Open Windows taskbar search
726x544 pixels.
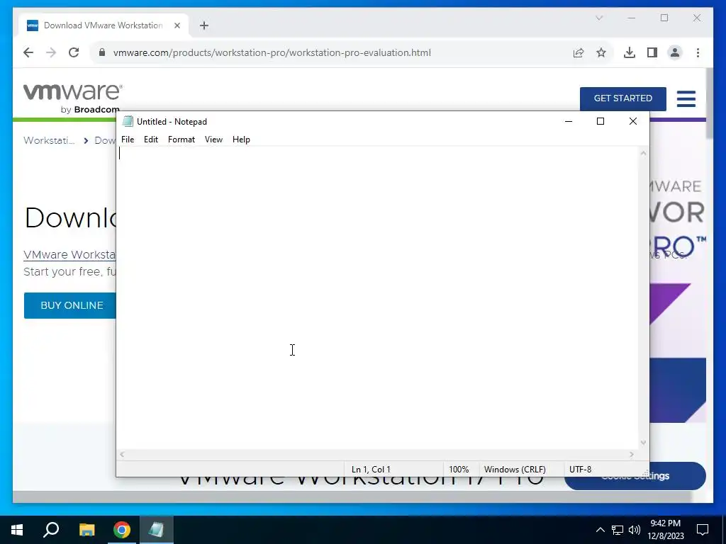point(51,530)
